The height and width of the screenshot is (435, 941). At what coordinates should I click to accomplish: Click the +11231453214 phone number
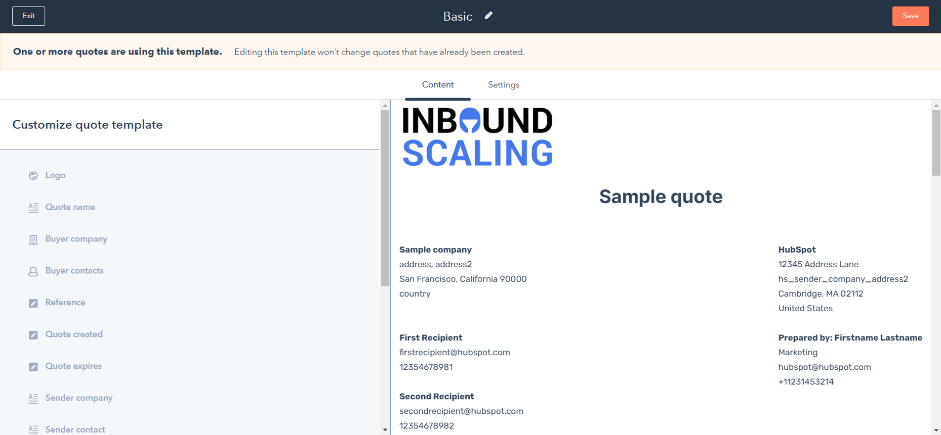pos(806,382)
